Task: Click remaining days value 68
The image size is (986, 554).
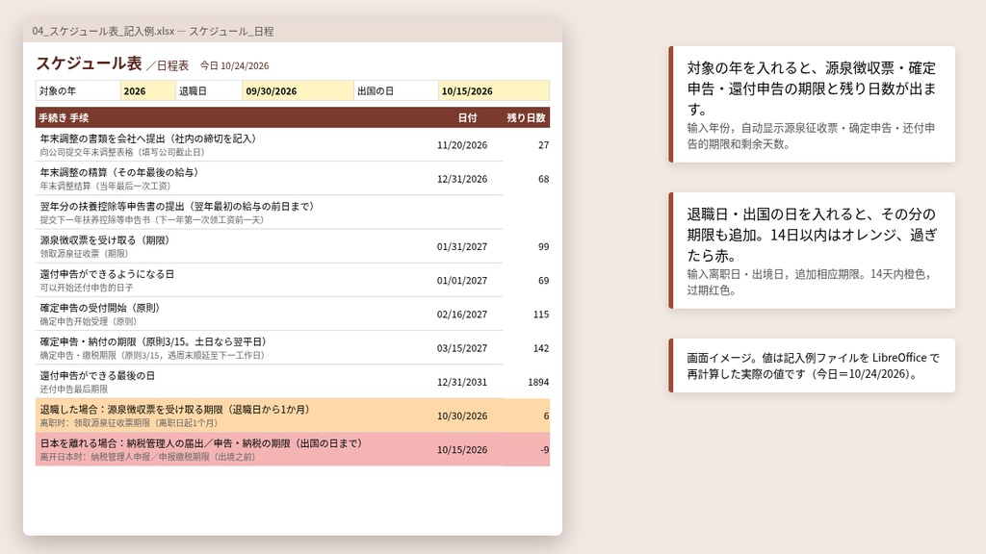Action: (x=543, y=179)
